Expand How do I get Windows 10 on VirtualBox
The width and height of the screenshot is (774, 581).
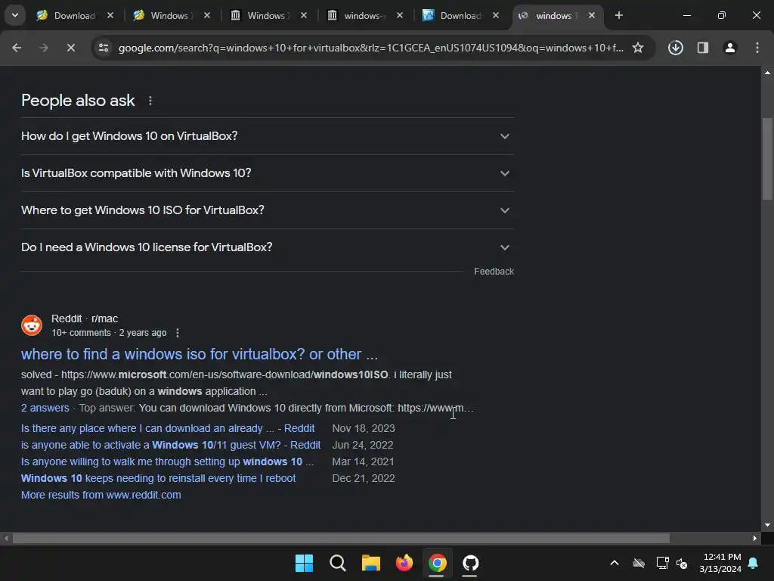(267, 136)
